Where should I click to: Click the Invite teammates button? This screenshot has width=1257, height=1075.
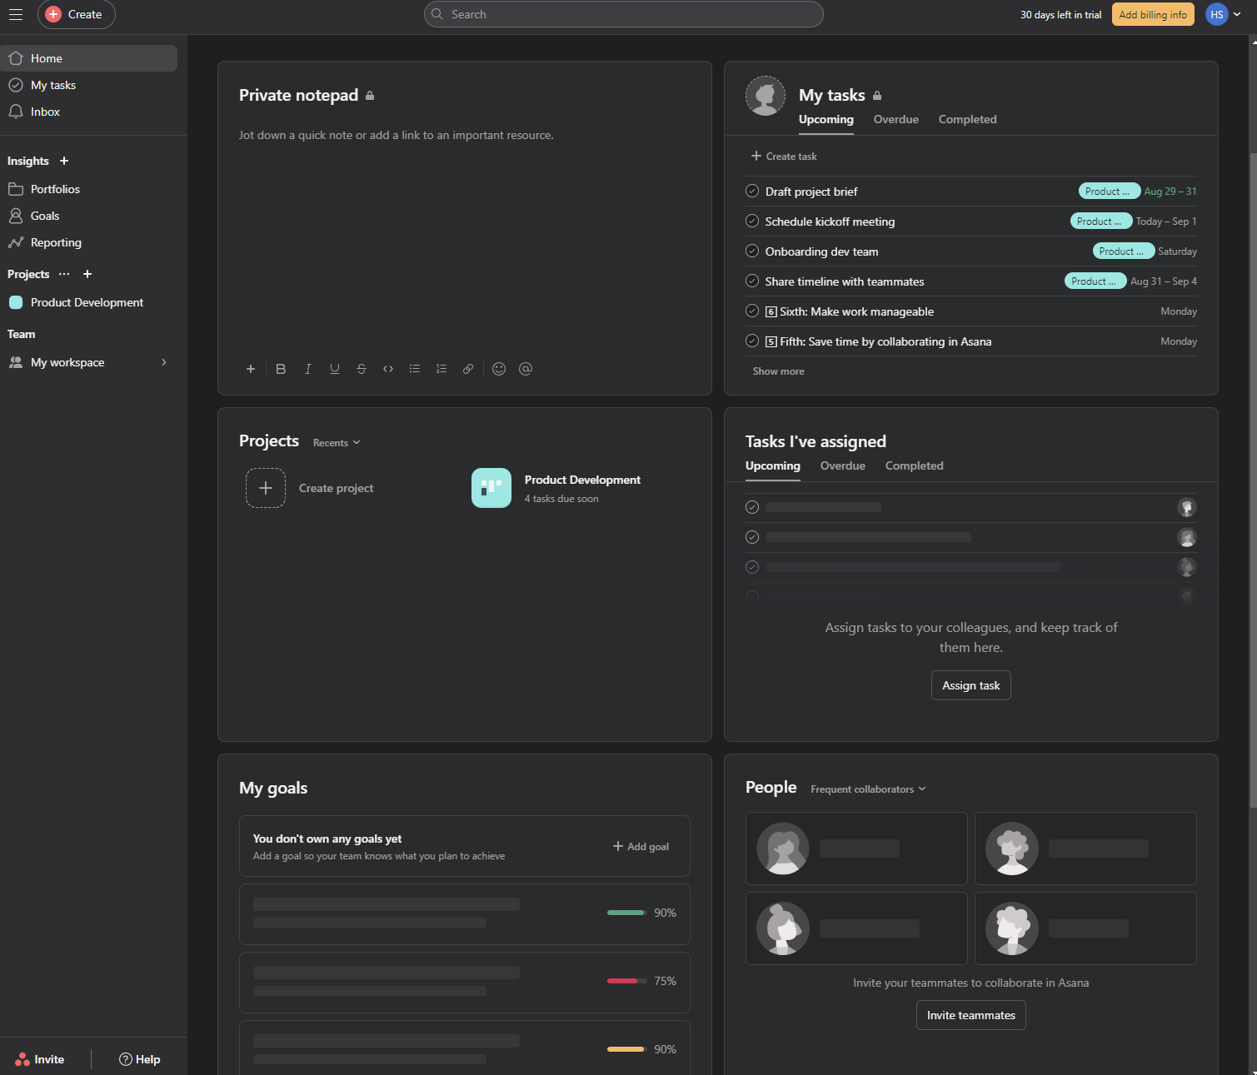(970, 1015)
